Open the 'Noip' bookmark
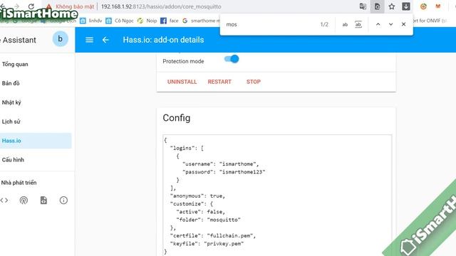 point(147,21)
